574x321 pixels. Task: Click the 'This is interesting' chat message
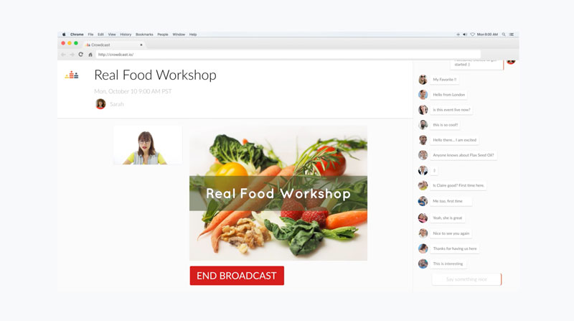448,264
